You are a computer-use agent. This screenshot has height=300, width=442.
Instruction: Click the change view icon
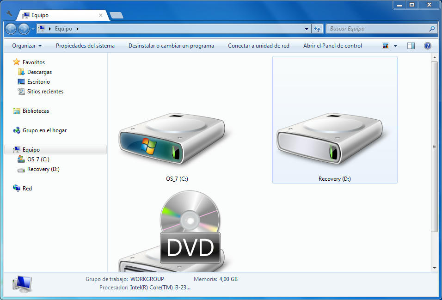click(386, 46)
